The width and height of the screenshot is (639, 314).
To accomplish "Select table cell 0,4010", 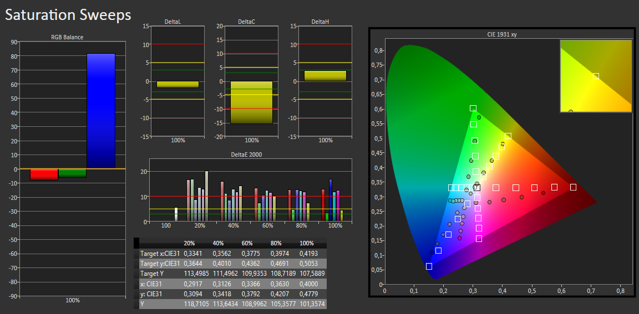I will click(221, 264).
